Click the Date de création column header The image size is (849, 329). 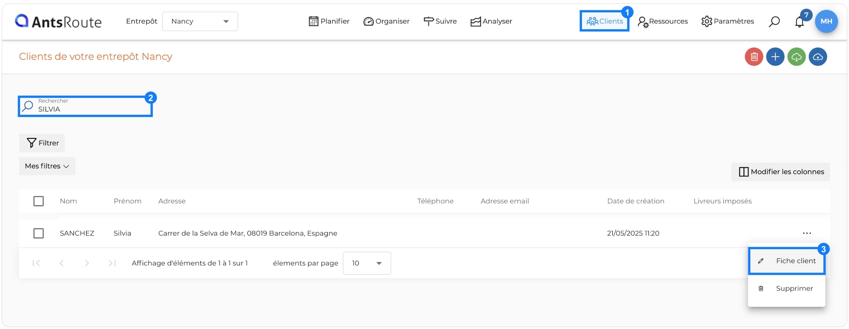[x=636, y=201]
